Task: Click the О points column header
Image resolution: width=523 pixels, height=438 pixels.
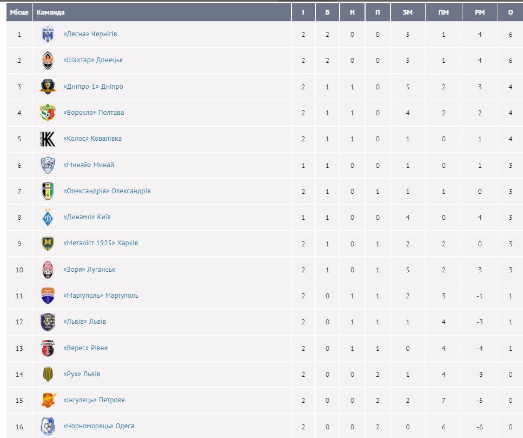Action: pos(510,12)
